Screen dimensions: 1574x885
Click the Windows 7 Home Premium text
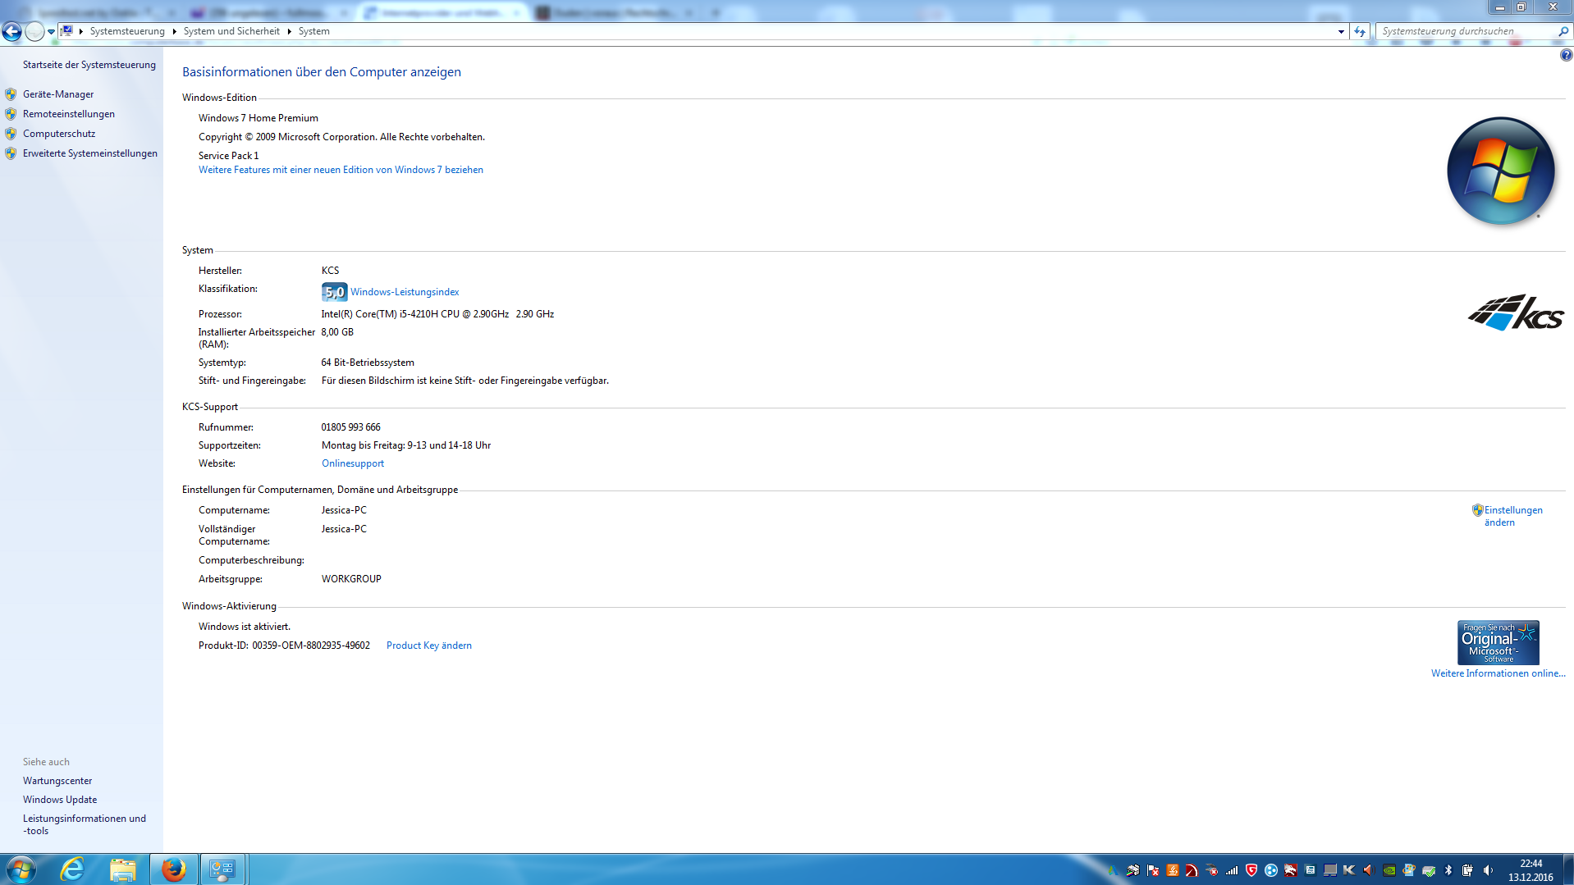click(259, 118)
